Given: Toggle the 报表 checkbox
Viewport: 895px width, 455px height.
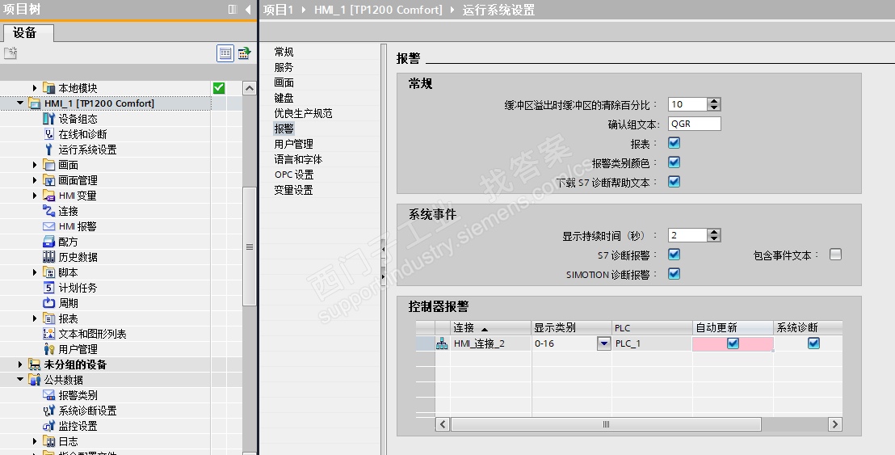Looking at the screenshot, I should click(674, 143).
